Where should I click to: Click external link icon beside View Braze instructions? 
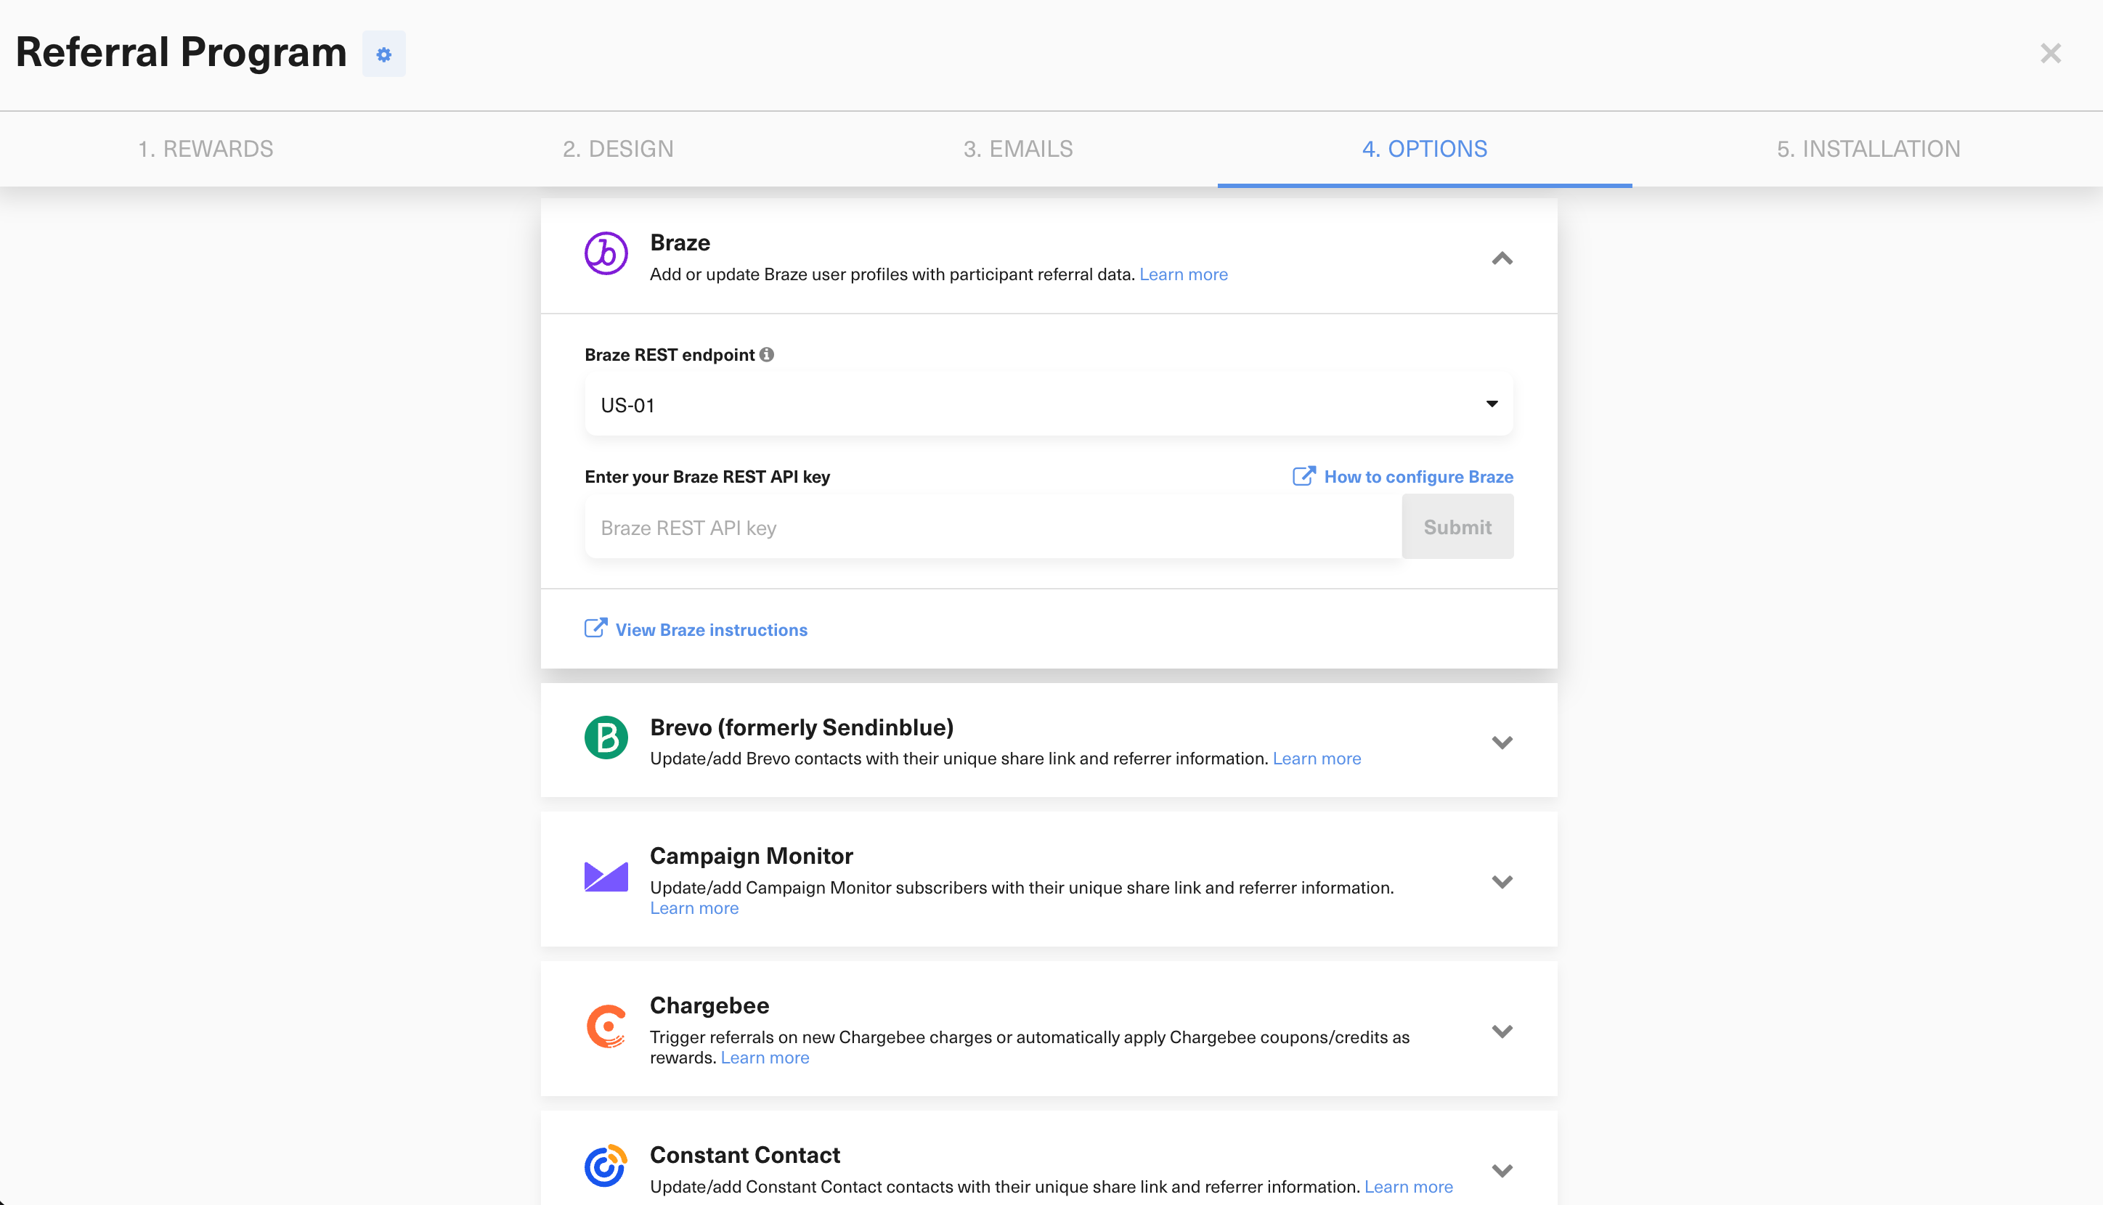[595, 628]
